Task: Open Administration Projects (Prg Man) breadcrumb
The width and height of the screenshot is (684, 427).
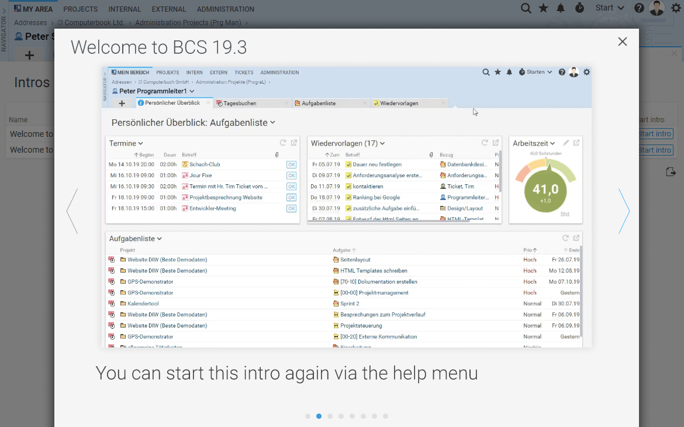Action: tap(188, 23)
